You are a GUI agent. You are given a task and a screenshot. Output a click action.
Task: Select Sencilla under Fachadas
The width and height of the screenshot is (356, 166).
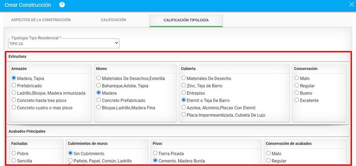[x=14, y=161]
